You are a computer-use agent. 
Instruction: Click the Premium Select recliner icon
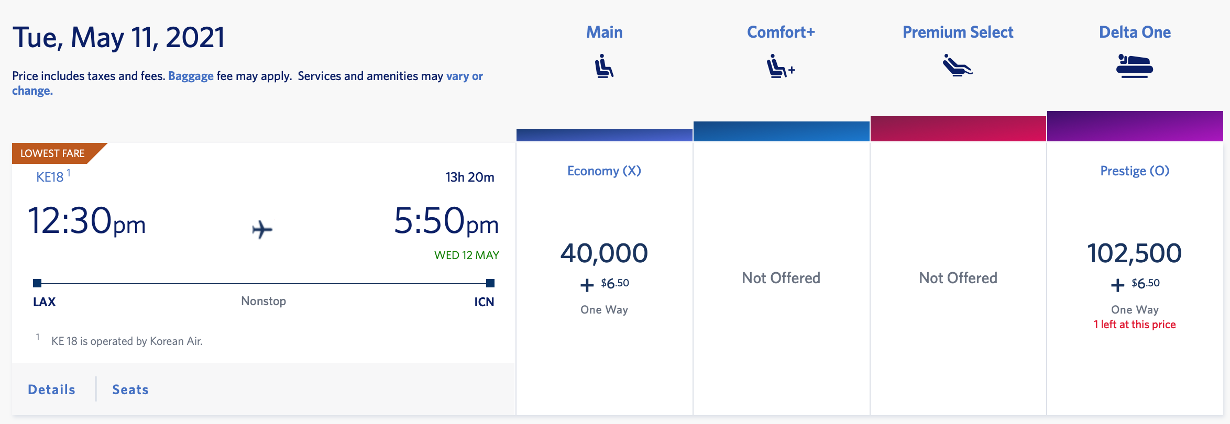click(x=957, y=65)
